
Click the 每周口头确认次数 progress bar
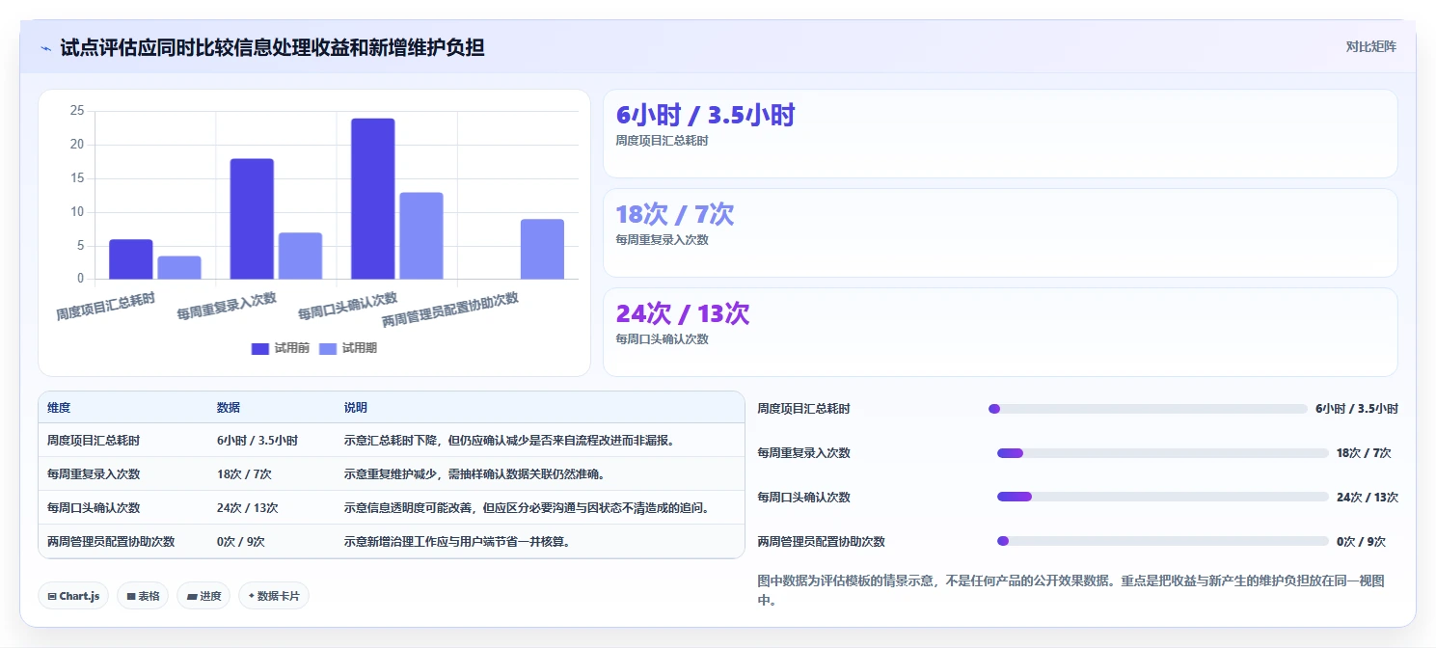point(1163,498)
